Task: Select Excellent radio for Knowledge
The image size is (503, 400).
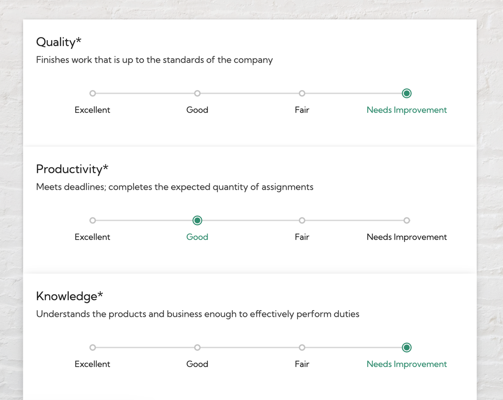Action: click(x=93, y=348)
